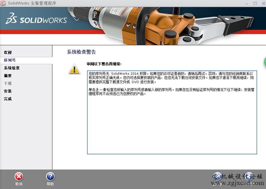Screen dimensions: 266x189
Task: Go back with the 上一步 arrow button
Action: (x=217, y=177)
